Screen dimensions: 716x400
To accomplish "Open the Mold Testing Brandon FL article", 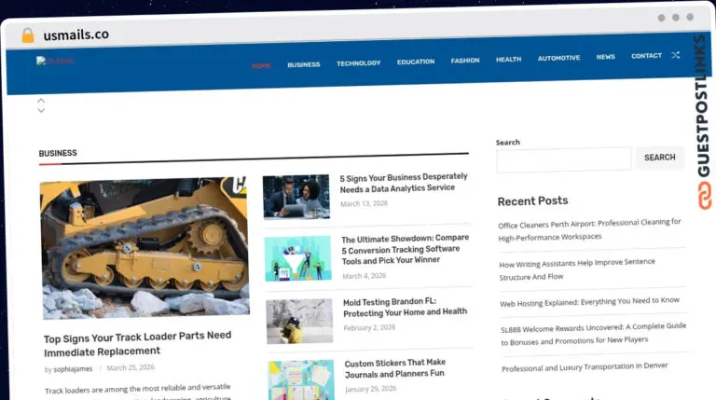I will [405, 308].
